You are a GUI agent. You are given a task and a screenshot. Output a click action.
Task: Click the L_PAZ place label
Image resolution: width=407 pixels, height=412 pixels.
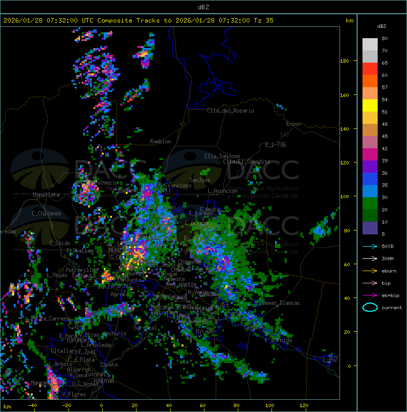(x=330, y=360)
